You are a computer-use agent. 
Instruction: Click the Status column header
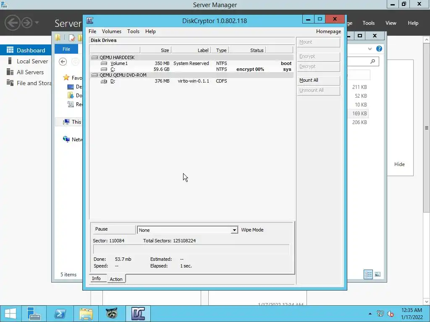click(x=247, y=50)
